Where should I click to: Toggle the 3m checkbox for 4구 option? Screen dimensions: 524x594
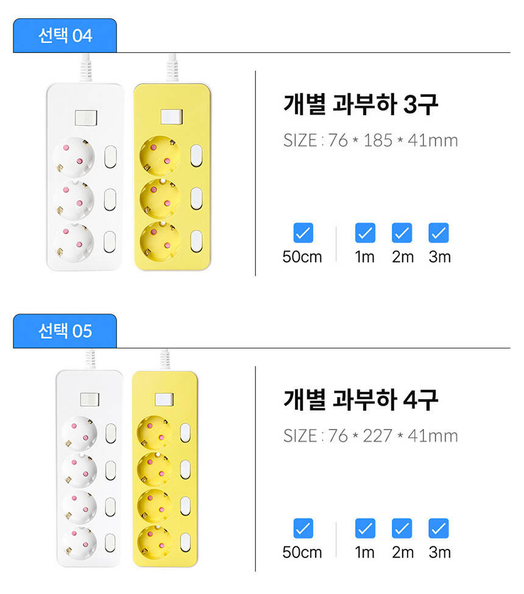pyautogui.click(x=439, y=528)
